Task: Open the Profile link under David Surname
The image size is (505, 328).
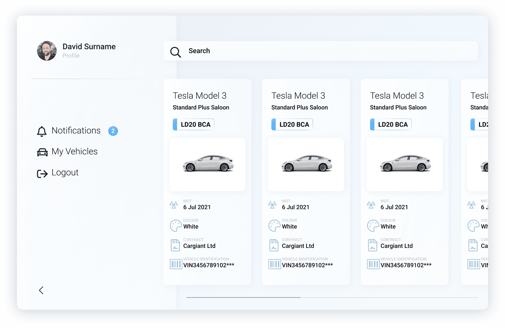Action: (x=71, y=56)
